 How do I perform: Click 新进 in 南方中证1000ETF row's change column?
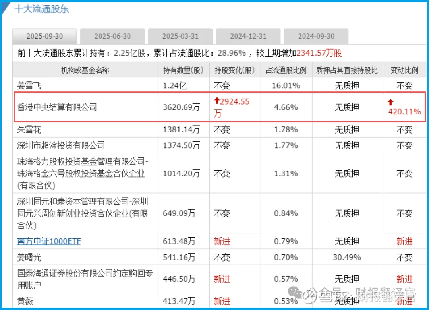pos(222,241)
